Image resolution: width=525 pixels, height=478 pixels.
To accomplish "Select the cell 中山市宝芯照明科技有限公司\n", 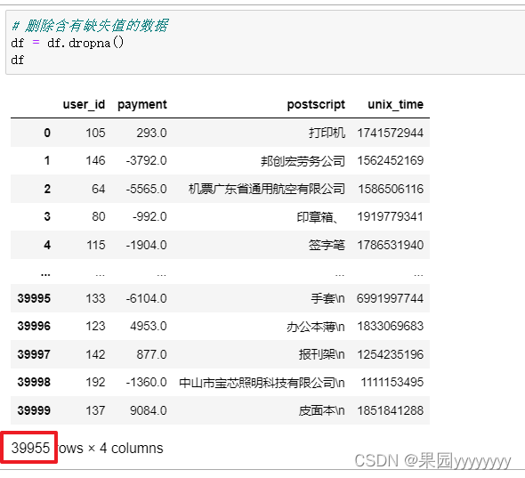I will tap(262, 383).
